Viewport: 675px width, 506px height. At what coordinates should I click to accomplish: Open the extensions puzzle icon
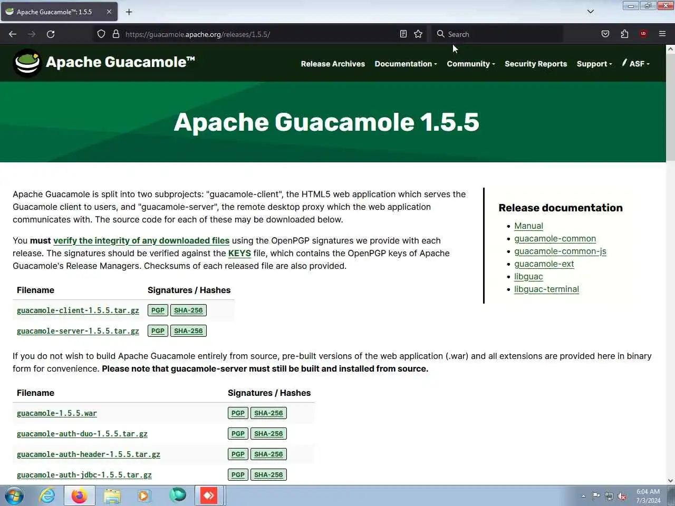click(624, 34)
